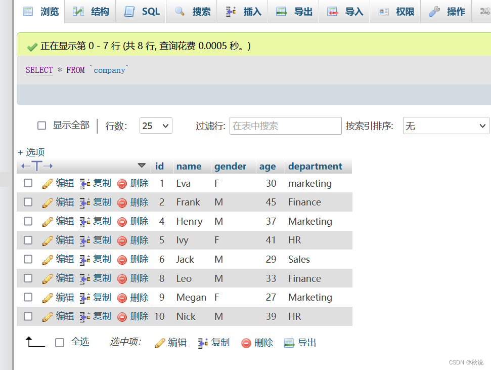Check the row checkbox for Jack

point(28,259)
